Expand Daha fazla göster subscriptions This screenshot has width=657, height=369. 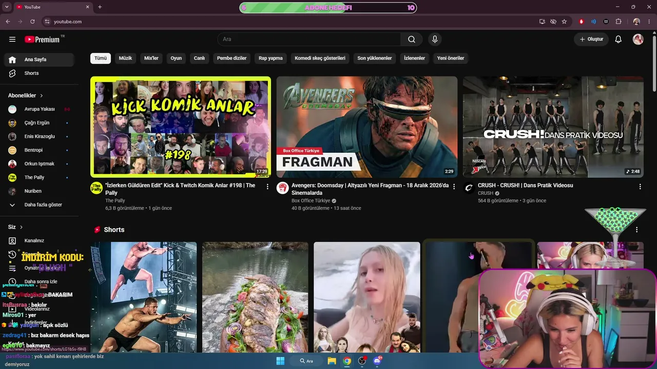point(39,205)
